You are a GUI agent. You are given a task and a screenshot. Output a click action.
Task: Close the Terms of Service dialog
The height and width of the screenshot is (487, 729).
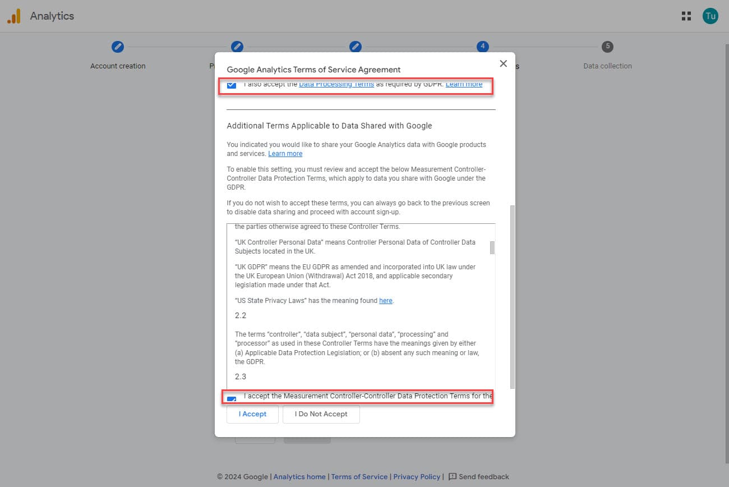503,64
